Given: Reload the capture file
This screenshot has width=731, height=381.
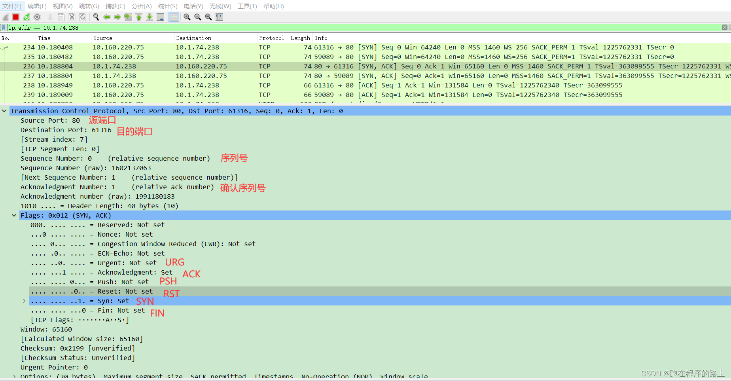Looking at the screenshot, I should point(82,17).
